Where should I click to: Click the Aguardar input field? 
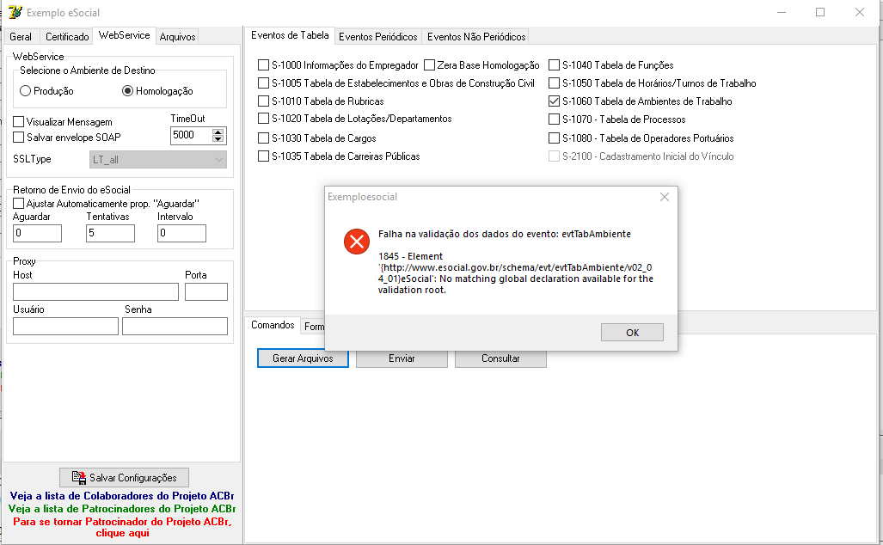(x=37, y=233)
